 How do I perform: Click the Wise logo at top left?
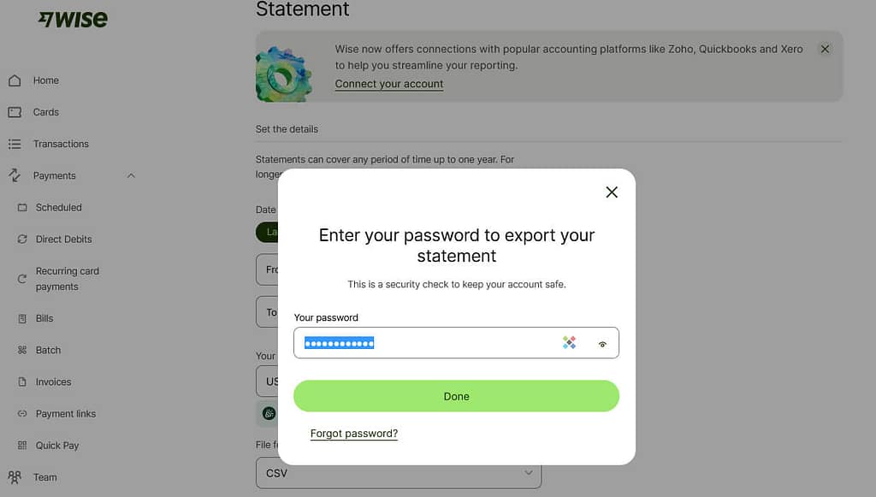click(x=72, y=18)
